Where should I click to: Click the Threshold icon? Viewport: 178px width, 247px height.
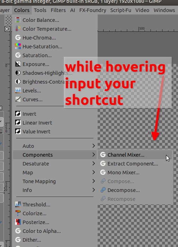18,204
